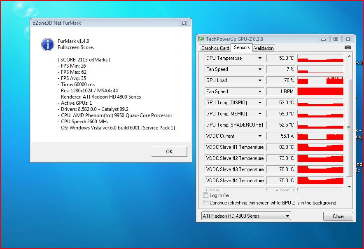Click the Drivers Catalyst 09.2 line
364x249 pixels.
pos(93,109)
